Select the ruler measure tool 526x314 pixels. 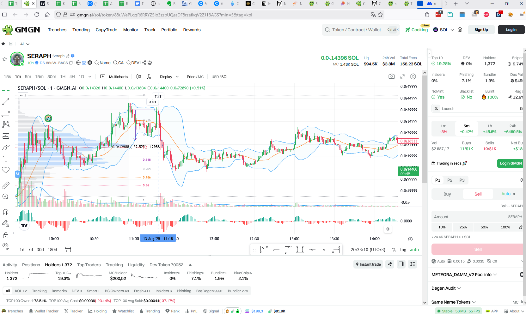pyautogui.click(x=6, y=185)
